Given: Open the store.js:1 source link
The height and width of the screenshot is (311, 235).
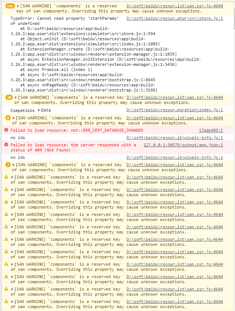Looking at the screenshot, I should tap(175, 18).
